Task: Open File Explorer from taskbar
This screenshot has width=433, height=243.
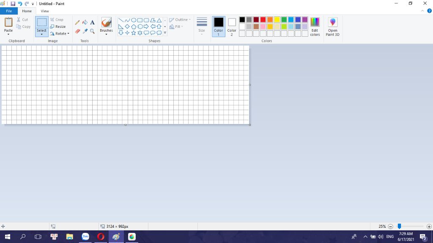Action: 70,237
